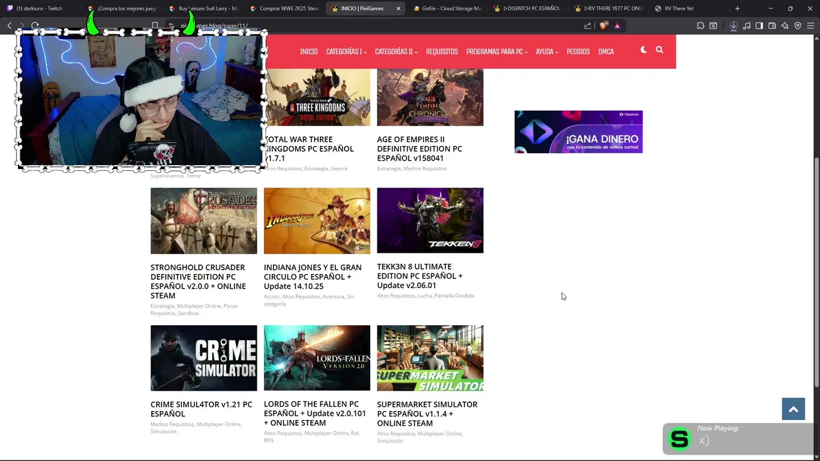Click the Tekken 8 thumbnail image
This screenshot has width=820, height=461.
pyautogui.click(x=430, y=220)
